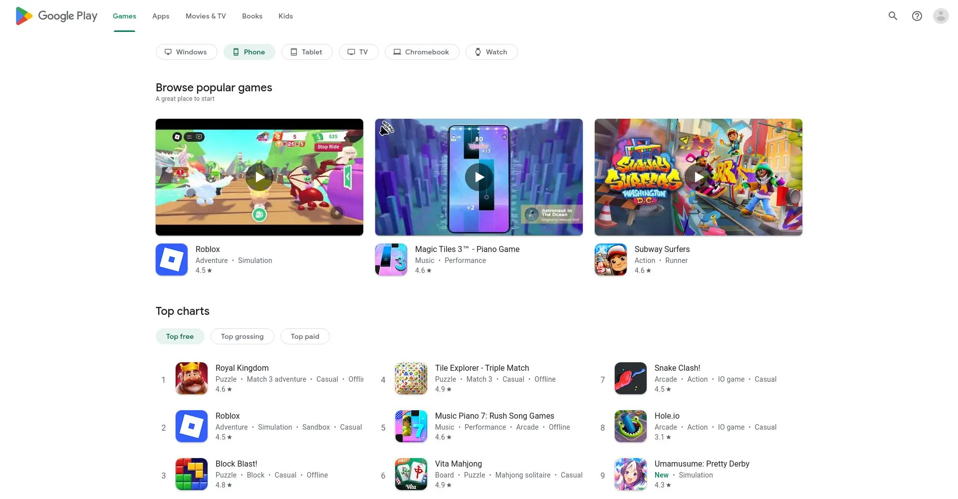This screenshot has width=958, height=499.
Task: Switch to the Apps tab
Action: pyautogui.click(x=161, y=16)
